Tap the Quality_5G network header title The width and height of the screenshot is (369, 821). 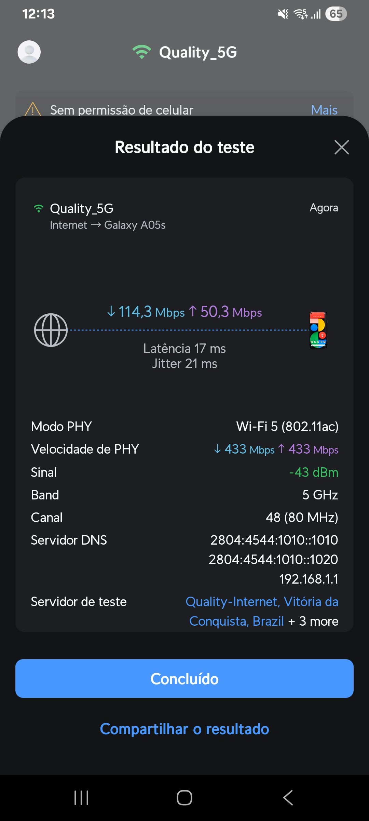click(198, 52)
